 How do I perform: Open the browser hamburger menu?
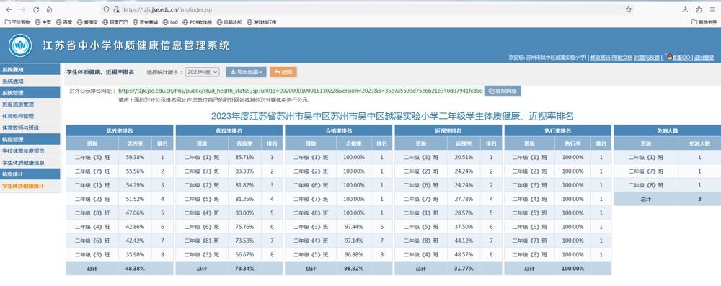(x=712, y=9)
